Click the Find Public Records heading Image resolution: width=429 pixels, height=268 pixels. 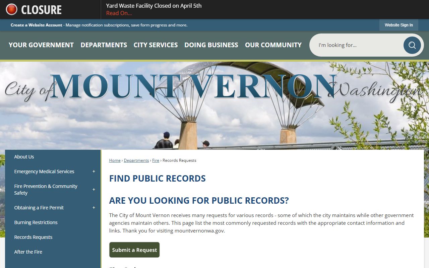pos(158,178)
